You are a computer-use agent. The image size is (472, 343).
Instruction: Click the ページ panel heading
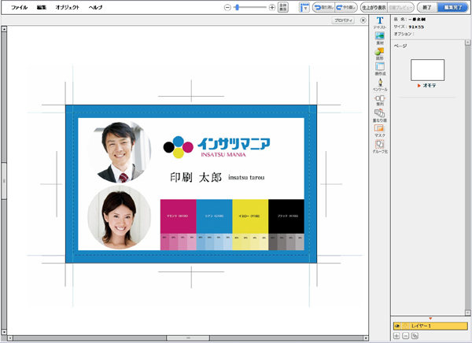pos(400,46)
